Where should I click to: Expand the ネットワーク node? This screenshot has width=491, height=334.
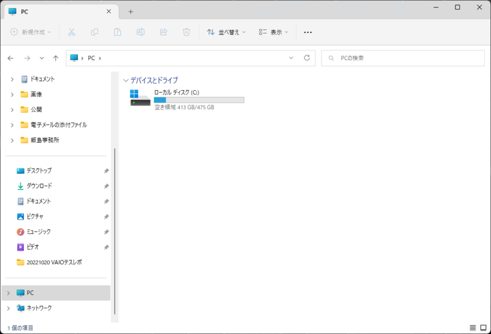click(9, 308)
